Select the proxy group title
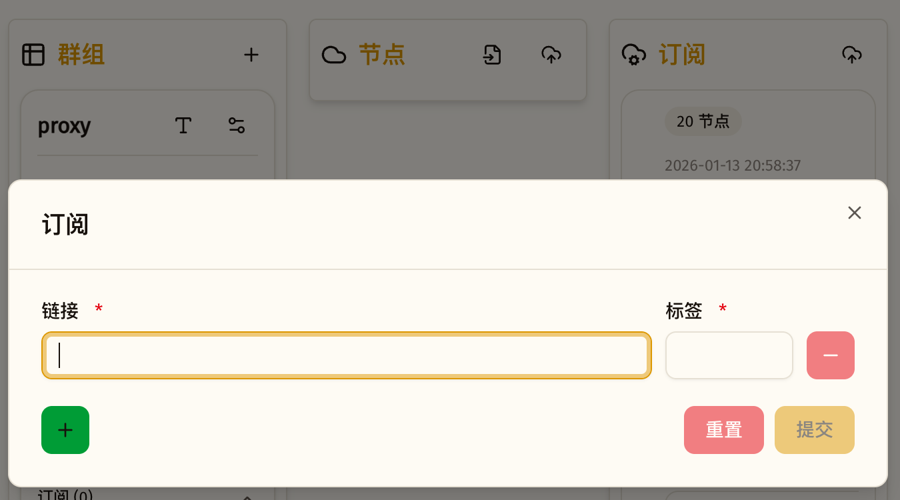 (65, 125)
